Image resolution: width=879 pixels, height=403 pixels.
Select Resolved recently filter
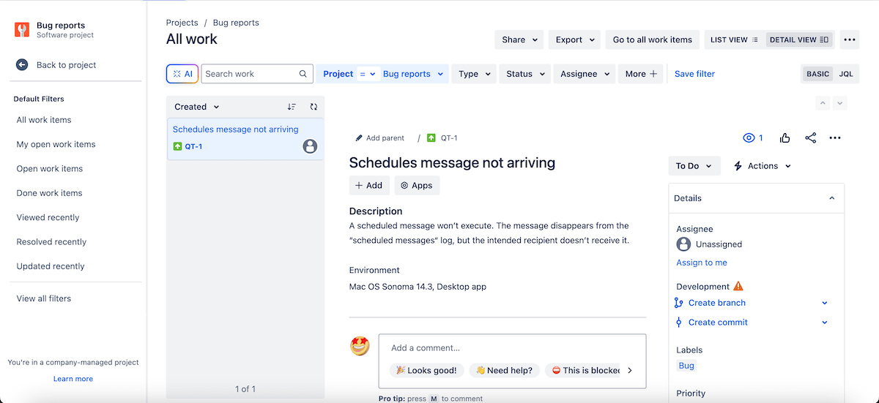[52, 242]
